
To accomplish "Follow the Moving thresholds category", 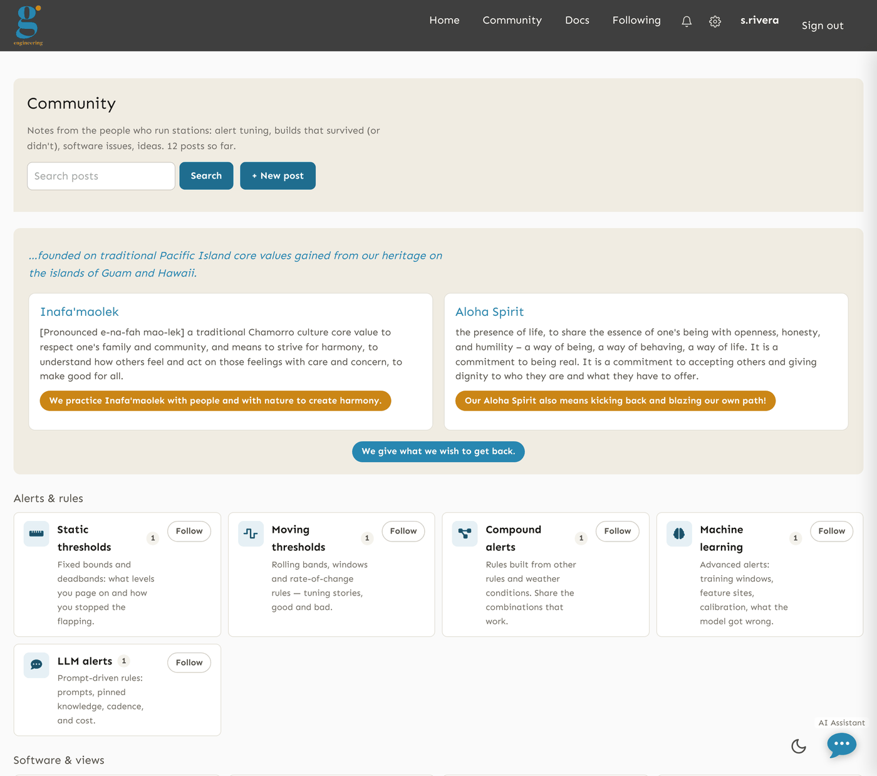I will [403, 531].
